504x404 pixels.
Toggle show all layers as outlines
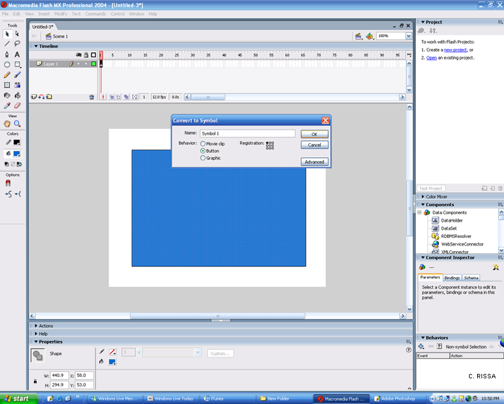tap(94, 54)
